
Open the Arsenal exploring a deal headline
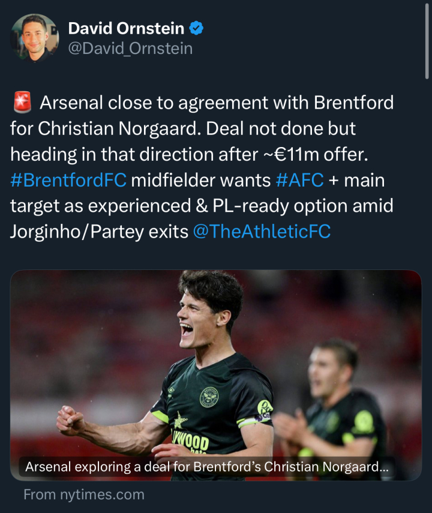coord(207,467)
